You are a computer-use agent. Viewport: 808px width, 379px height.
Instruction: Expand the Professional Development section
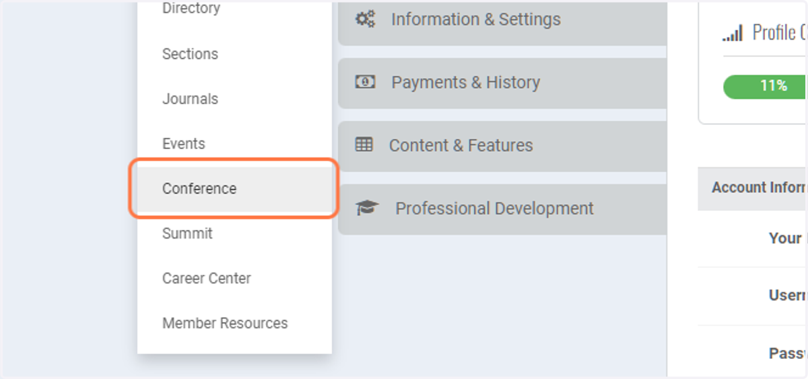[x=502, y=209]
